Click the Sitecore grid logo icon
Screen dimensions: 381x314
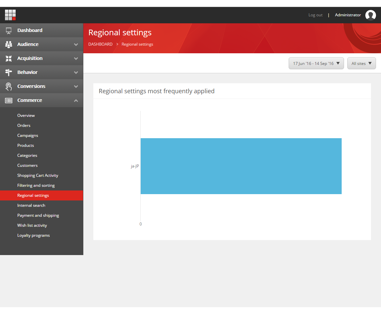coord(10,15)
